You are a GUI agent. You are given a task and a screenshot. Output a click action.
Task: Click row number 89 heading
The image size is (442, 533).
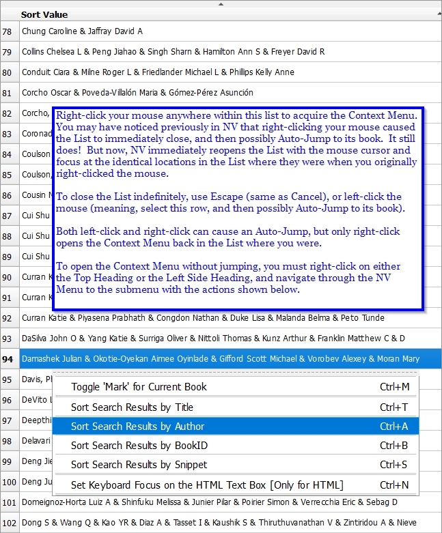pyautogui.click(x=10, y=257)
